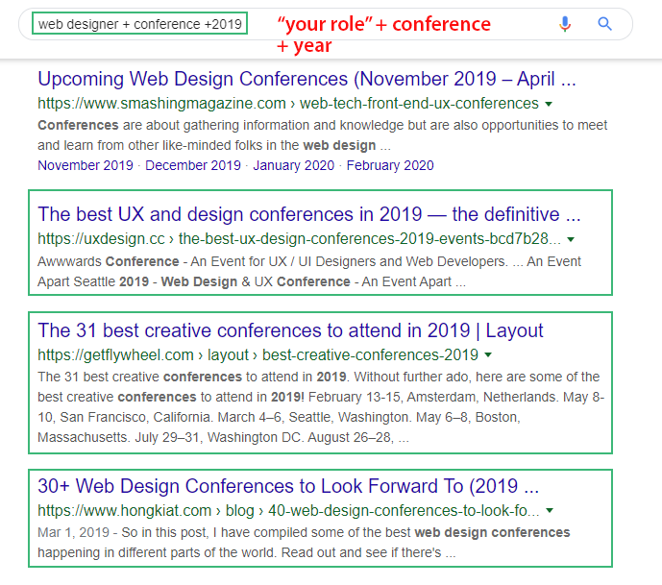Expand dropdown arrow next to smashingmagazine.com URL
The height and width of the screenshot is (585, 662).
549,104
